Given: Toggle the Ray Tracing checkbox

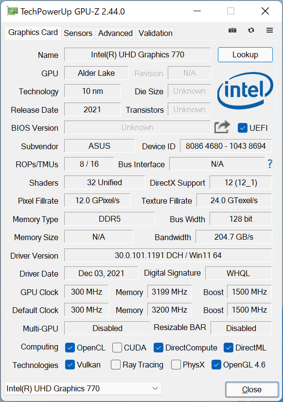Looking at the screenshot, I should point(116,365).
